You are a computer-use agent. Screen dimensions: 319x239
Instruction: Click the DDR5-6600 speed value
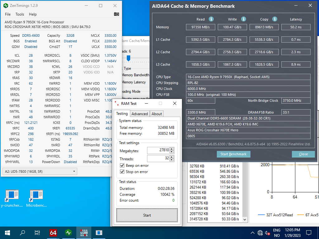pos(31,35)
